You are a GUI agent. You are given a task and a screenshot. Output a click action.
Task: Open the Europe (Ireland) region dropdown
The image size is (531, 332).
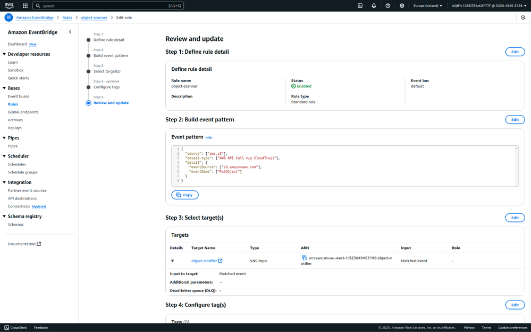[428, 6]
